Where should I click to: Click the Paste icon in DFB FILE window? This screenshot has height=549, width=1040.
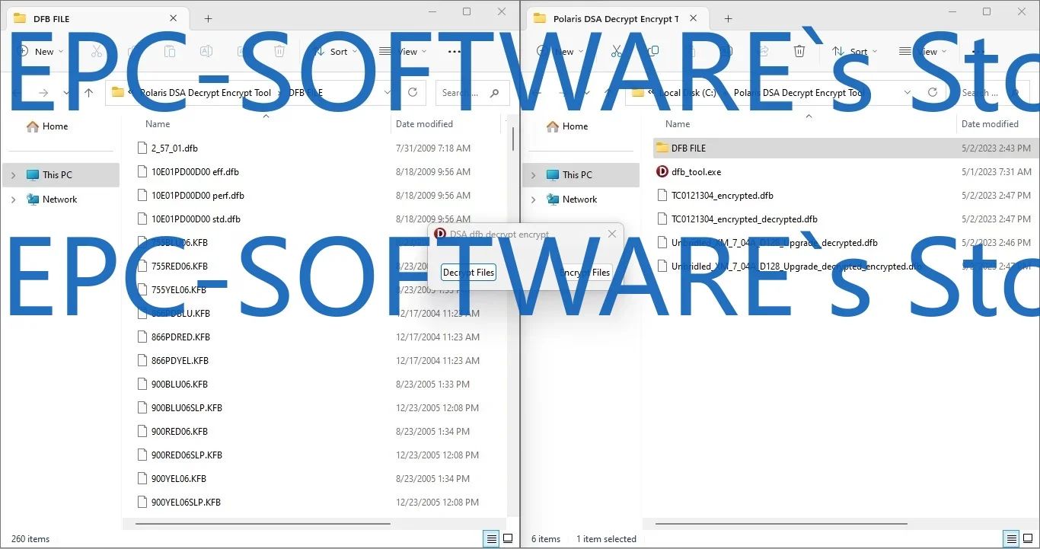pyautogui.click(x=170, y=51)
